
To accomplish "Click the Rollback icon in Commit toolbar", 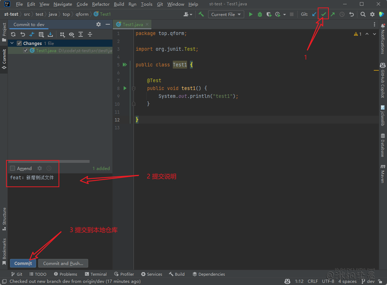I will (22, 34).
